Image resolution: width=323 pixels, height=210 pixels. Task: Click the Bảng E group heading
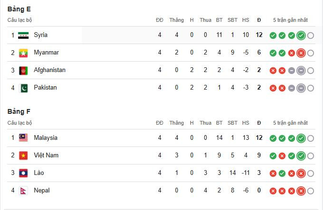pos(19,9)
